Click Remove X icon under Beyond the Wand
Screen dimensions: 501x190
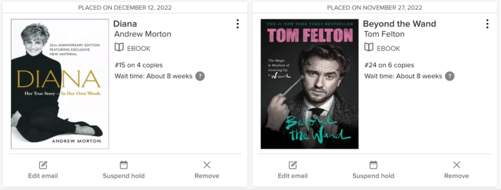coord(456,165)
